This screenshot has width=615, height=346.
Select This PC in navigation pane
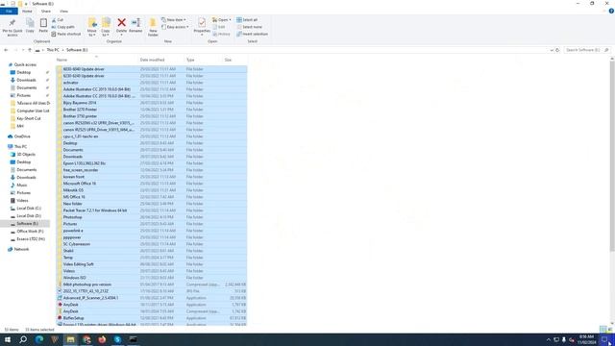coord(20,147)
